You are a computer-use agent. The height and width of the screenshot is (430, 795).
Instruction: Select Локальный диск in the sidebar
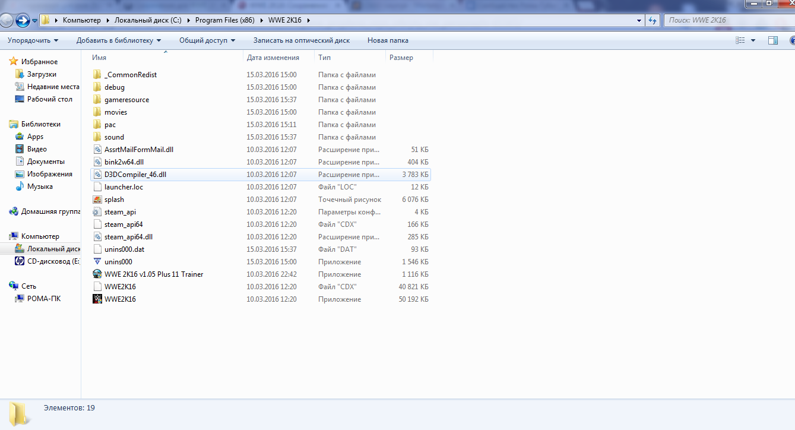click(x=47, y=249)
